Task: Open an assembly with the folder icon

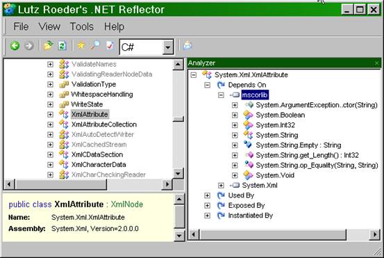Action: pos(49,46)
